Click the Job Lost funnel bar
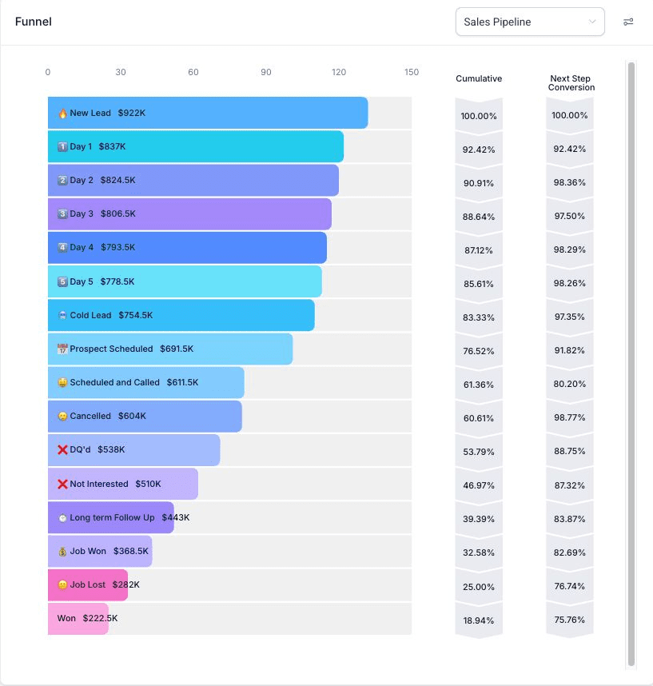 click(88, 584)
